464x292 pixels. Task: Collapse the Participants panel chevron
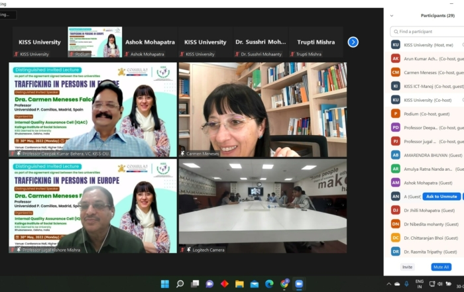pyautogui.click(x=392, y=15)
